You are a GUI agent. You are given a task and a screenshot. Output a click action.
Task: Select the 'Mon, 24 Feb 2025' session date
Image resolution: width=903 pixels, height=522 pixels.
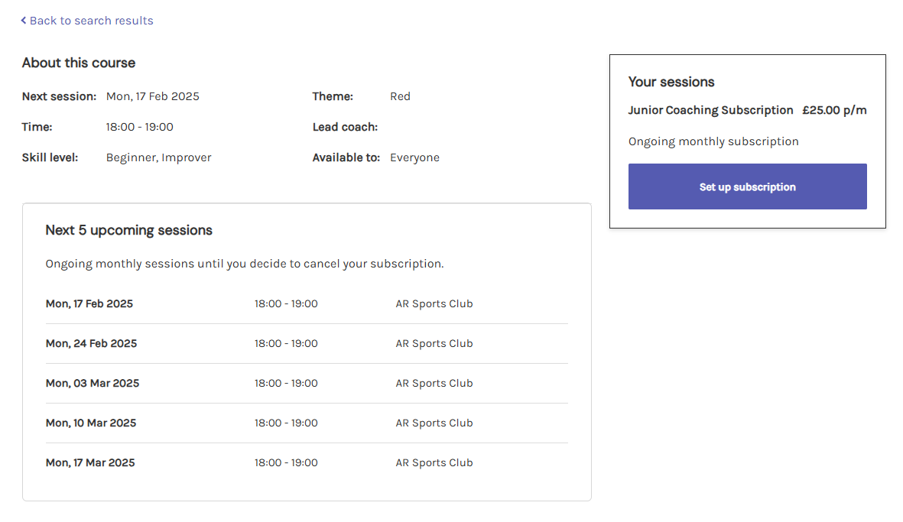point(92,343)
